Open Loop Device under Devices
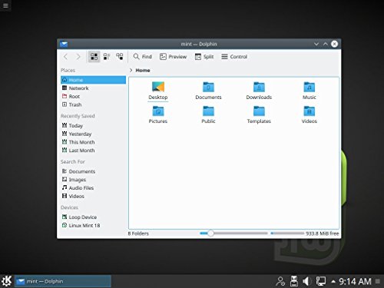Viewport: 384px width, 288px height. [93, 217]
